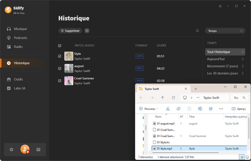The height and width of the screenshot is (161, 251).
Task: Click the Supprimer button
Action: click(70, 31)
